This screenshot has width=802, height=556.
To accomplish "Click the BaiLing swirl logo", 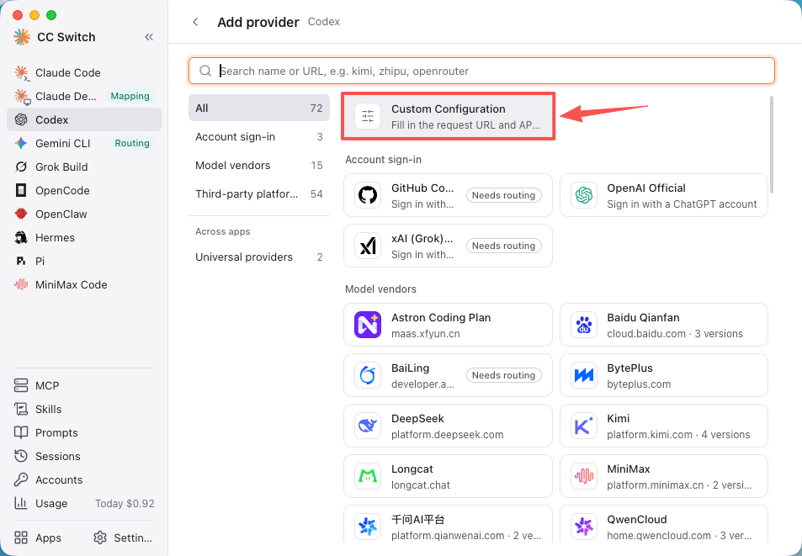I will 368,375.
